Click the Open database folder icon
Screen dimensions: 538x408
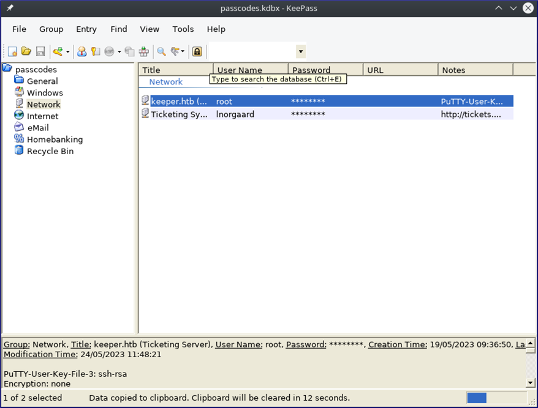[26, 52]
